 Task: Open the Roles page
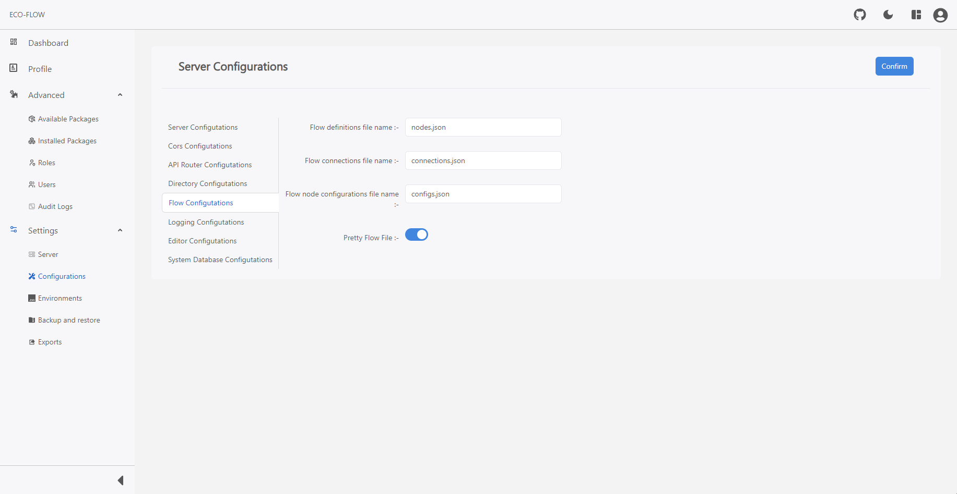(46, 163)
